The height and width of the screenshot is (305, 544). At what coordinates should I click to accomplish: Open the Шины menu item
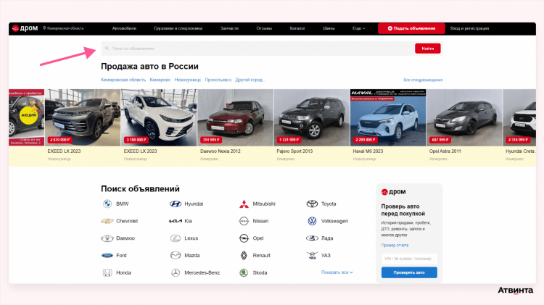[329, 28]
